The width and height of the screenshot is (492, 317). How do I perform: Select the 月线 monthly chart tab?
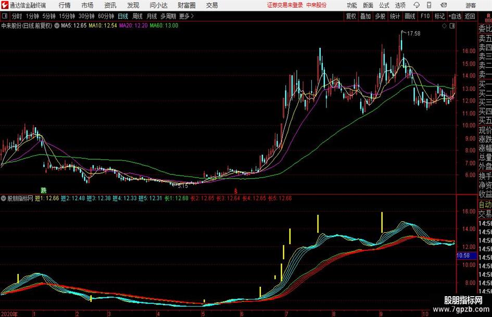point(152,16)
